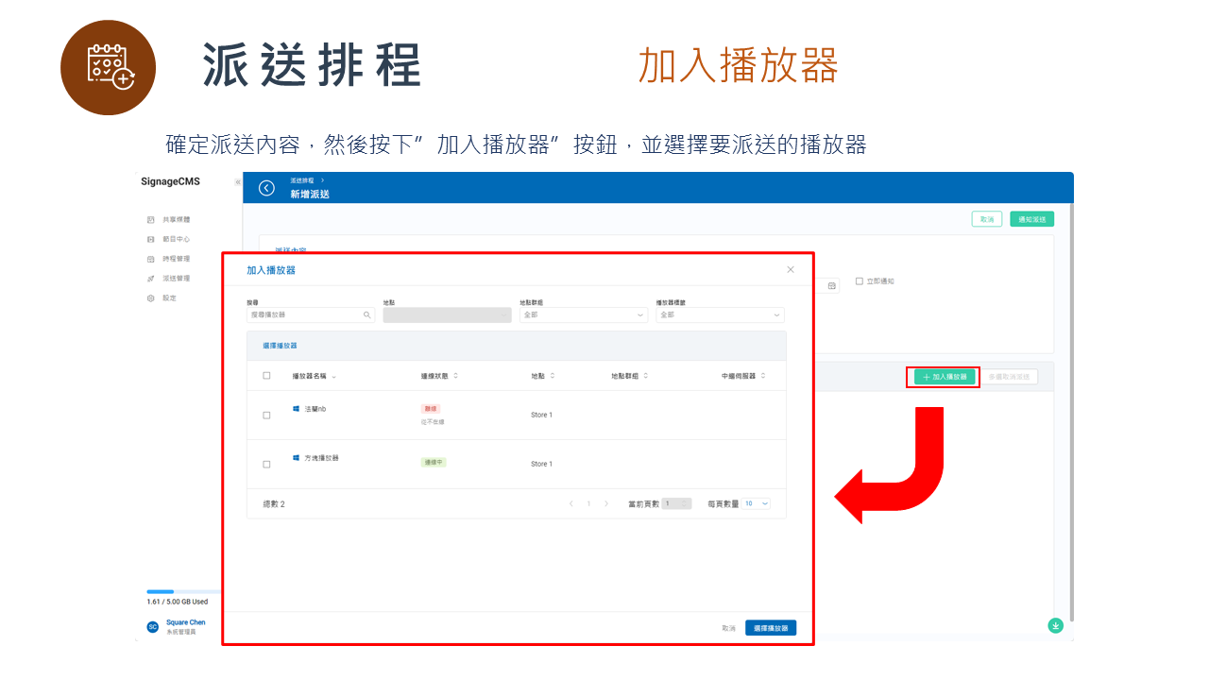Select the 共享媒體 icon in the sidebar
The height and width of the screenshot is (680, 1209).
pos(151,219)
